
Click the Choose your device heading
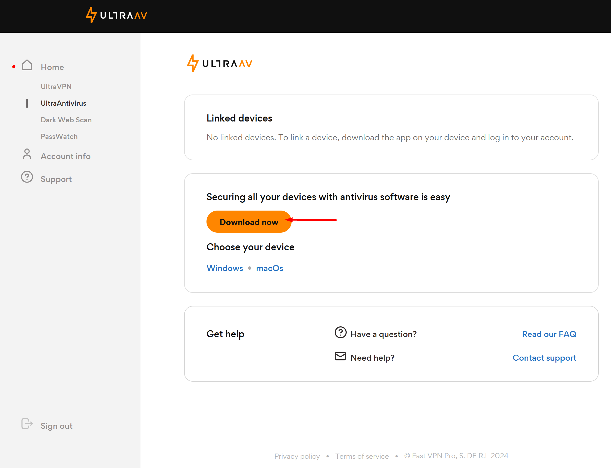click(x=250, y=247)
